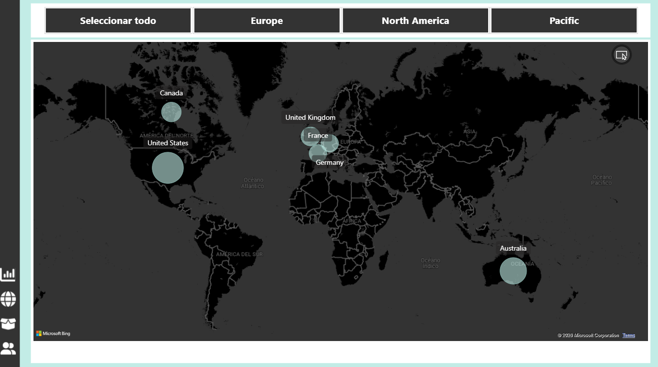Filter by North America region
Screen dimensions: 658x367
tap(415, 20)
